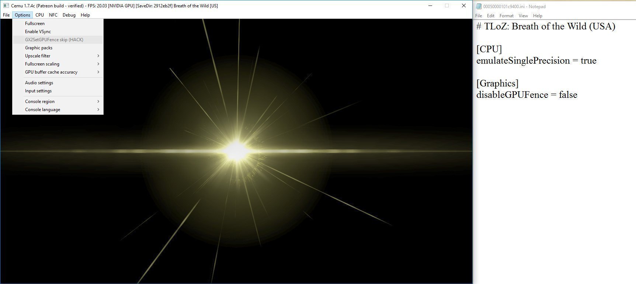Viewport: 636px width, 284px height.
Task: Open the Debug menu in Cemu
Action: [69, 15]
